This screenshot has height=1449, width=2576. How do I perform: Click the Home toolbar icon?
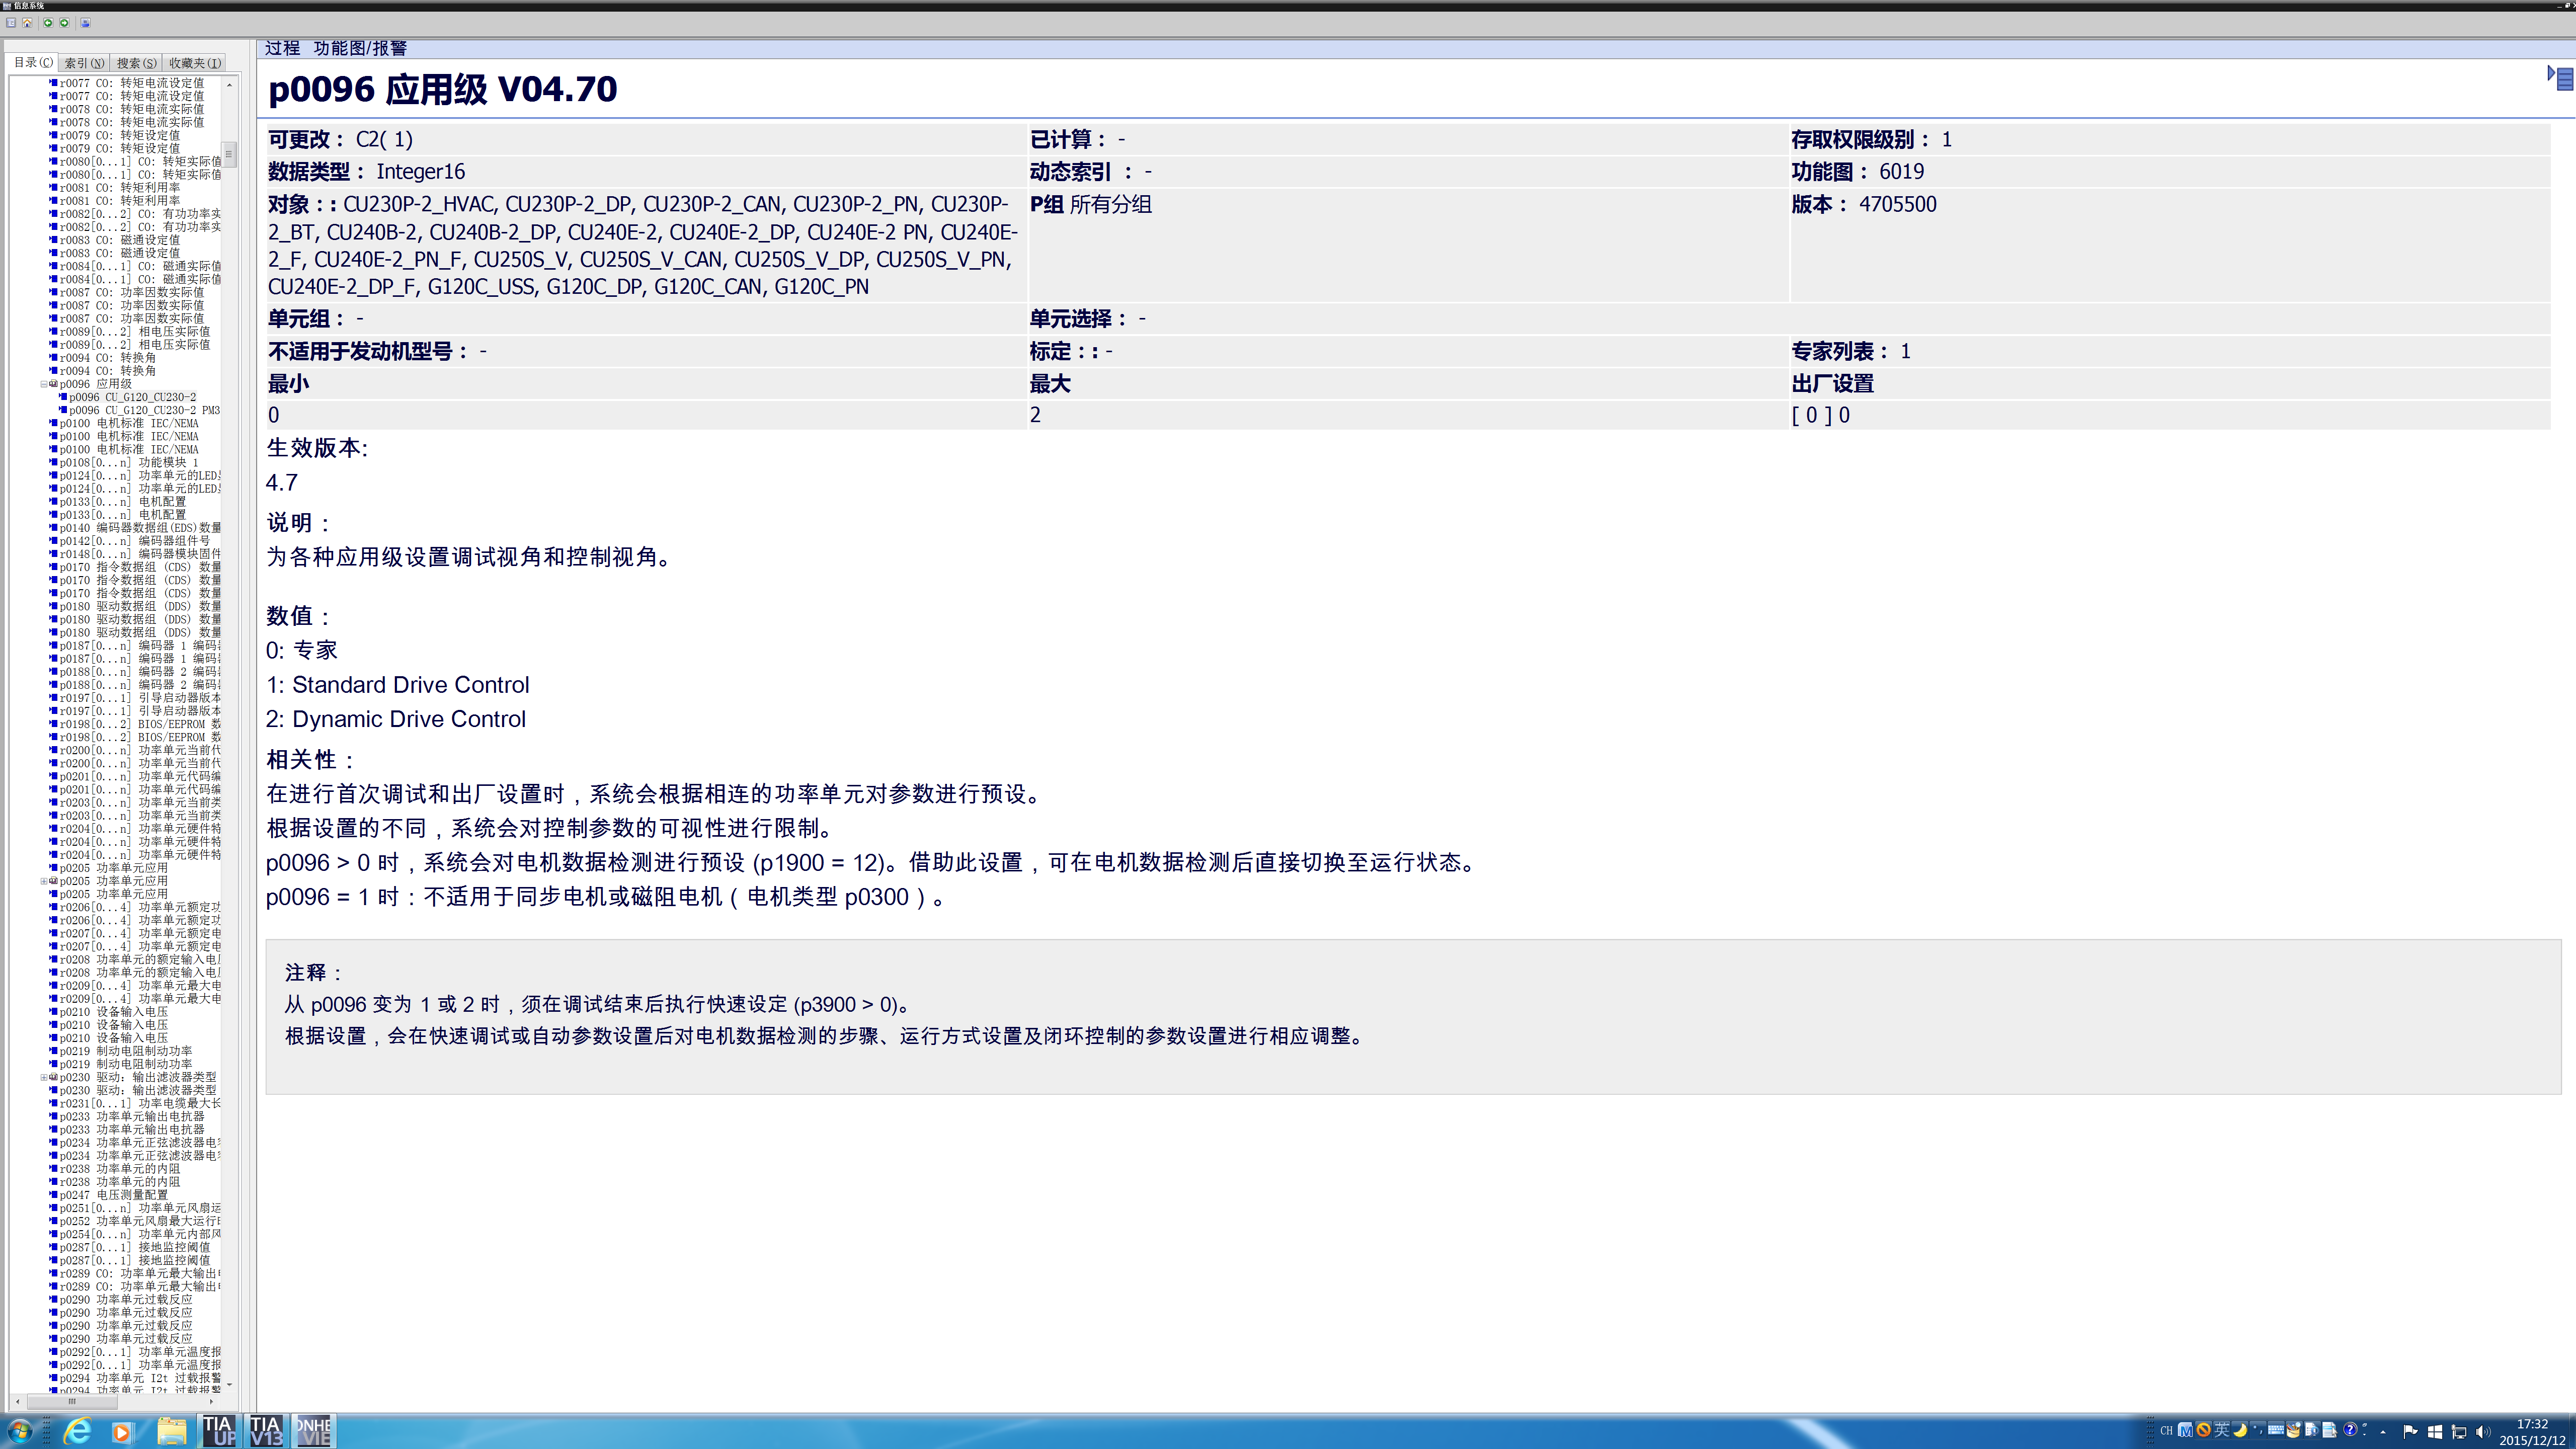(x=28, y=23)
